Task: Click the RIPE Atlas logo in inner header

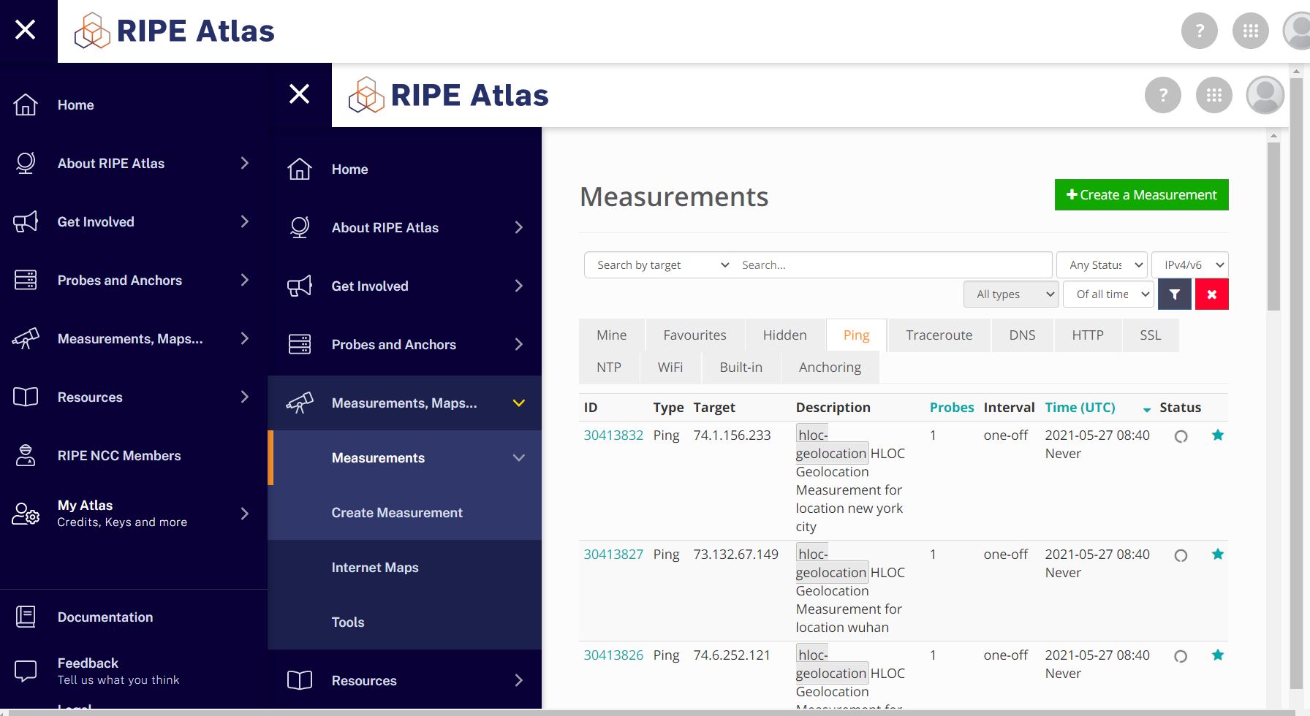Action: 448,95
